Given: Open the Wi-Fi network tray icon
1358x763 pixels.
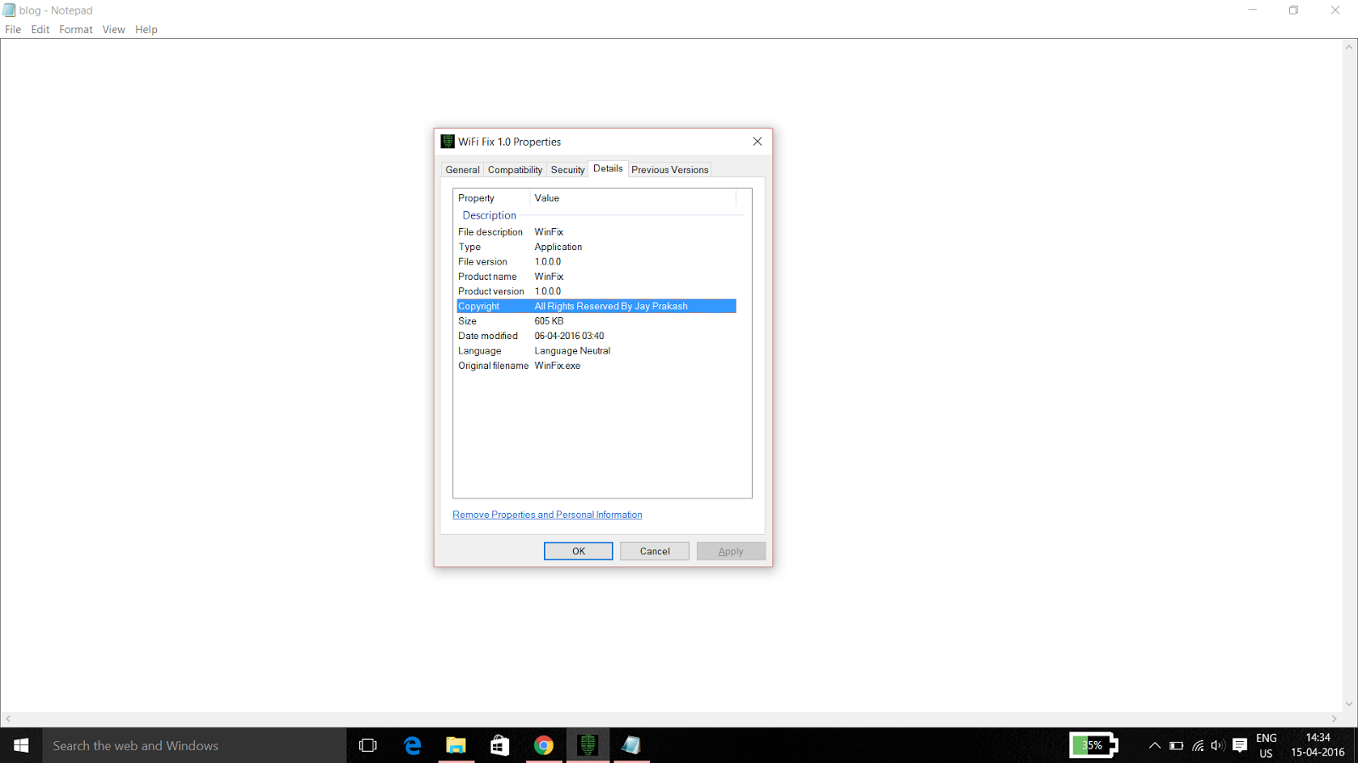Looking at the screenshot, I should tap(1198, 746).
